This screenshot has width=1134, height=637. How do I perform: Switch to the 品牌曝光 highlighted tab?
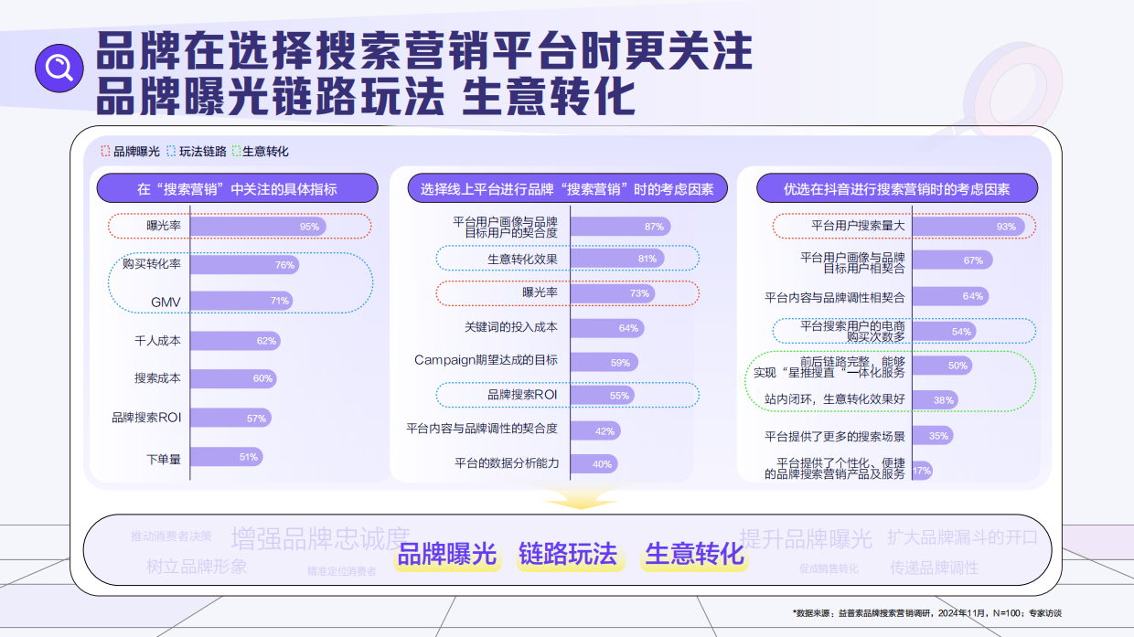point(448,553)
